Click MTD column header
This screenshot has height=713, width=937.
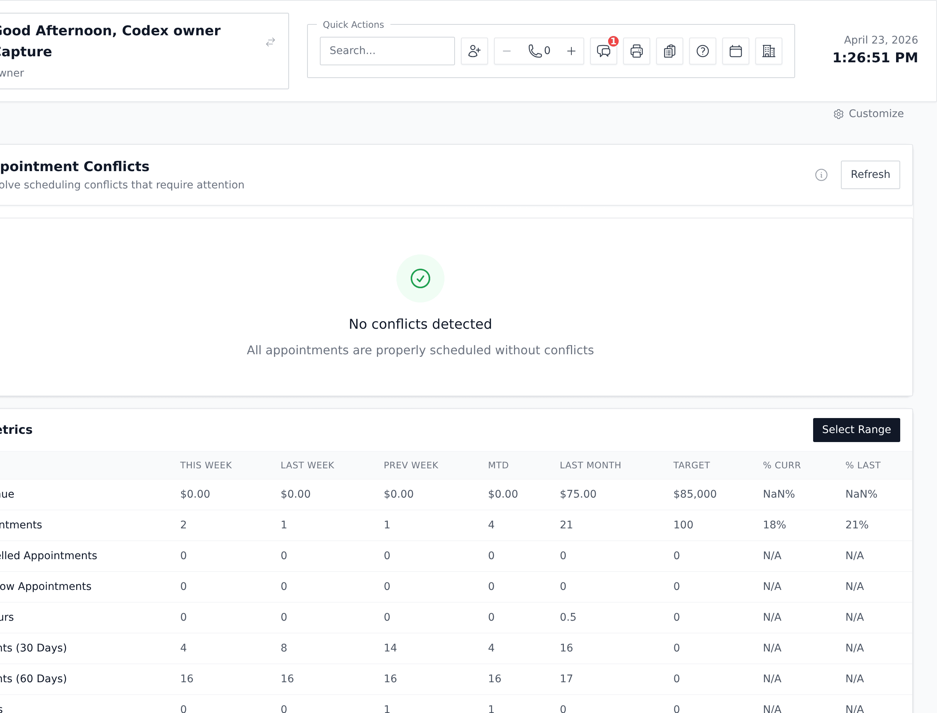point(499,465)
